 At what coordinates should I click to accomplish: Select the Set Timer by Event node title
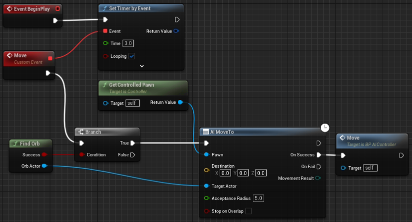point(130,8)
